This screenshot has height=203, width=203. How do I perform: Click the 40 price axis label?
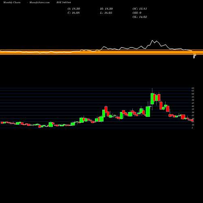click(x=193, y=106)
